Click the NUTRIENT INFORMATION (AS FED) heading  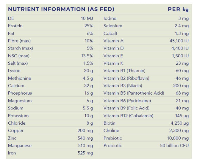point(61,9)
